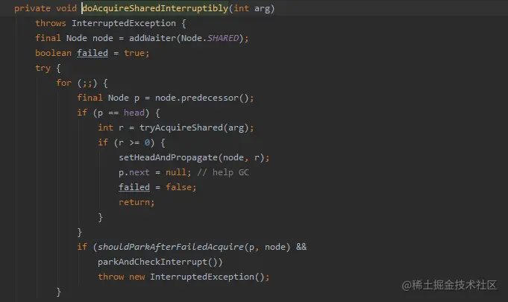Click 'shouldParkAfterFailedAcquire' method call
This screenshot has width=508, height=302.
click(171, 247)
